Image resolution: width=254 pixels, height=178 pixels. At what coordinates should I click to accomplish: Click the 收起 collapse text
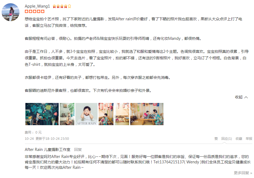[x=239, y=97]
